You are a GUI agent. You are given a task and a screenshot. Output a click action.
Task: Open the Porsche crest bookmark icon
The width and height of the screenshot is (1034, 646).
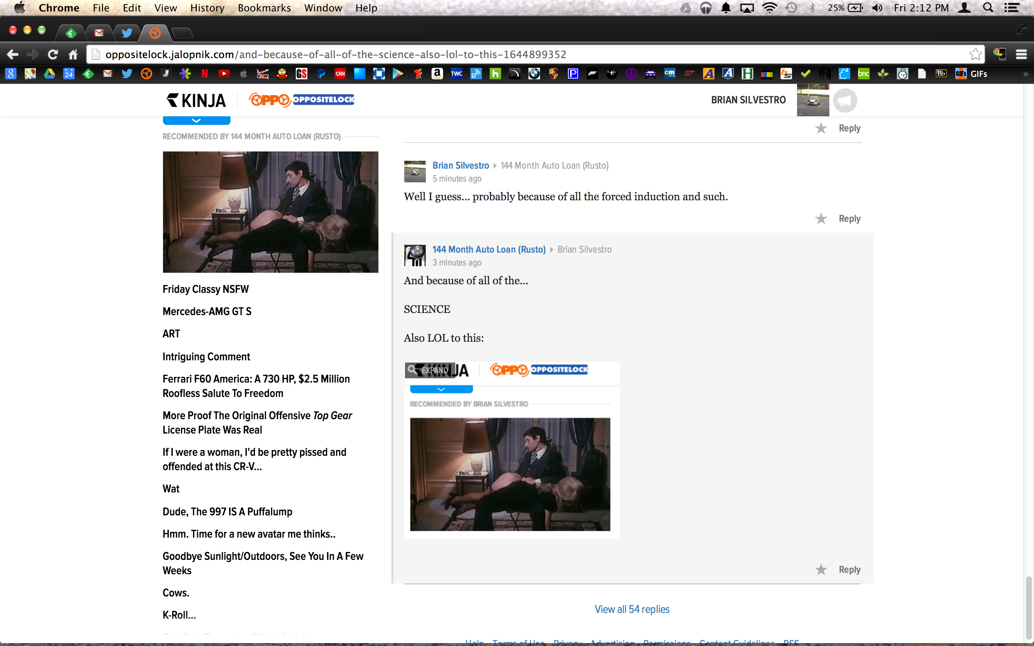(x=553, y=74)
